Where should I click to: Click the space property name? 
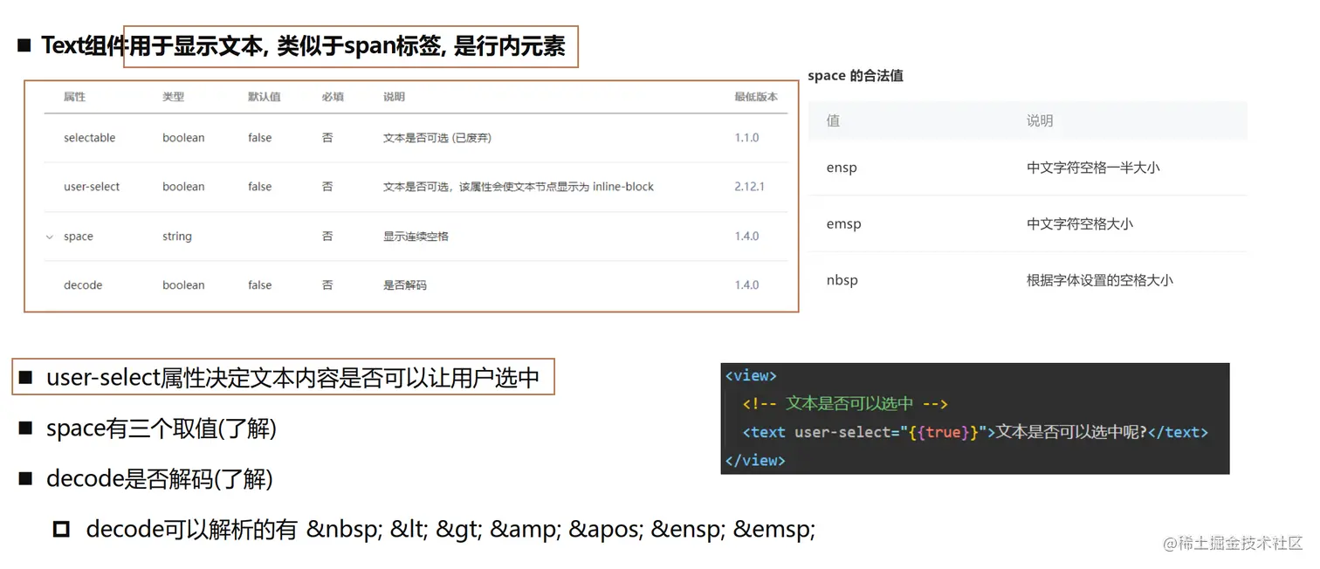click(x=79, y=237)
